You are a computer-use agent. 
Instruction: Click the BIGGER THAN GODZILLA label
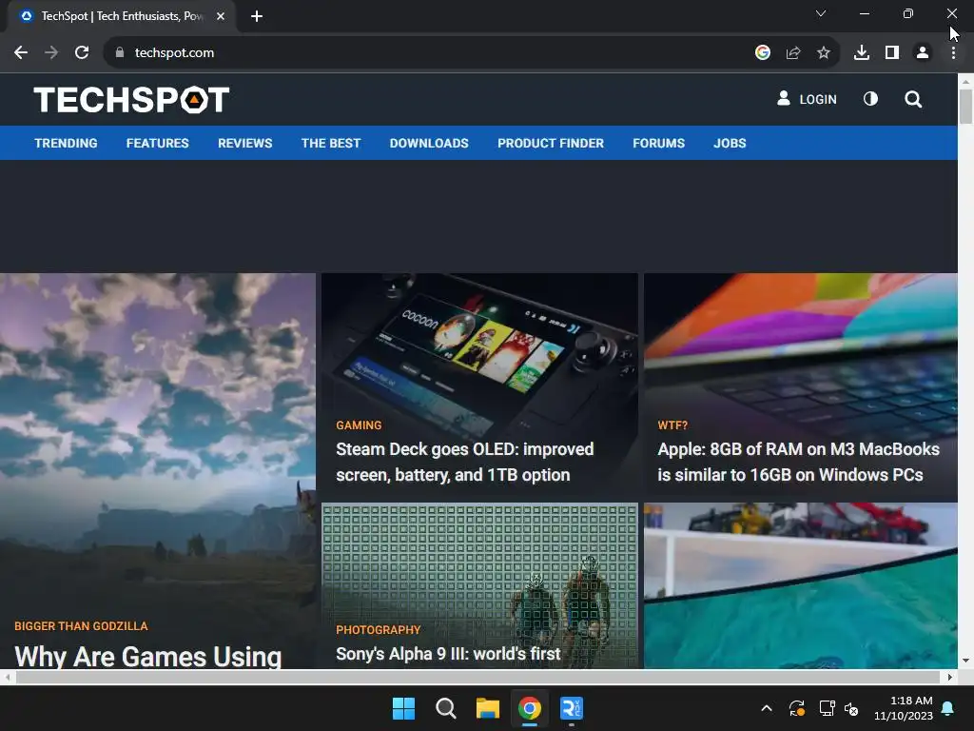[81, 626]
